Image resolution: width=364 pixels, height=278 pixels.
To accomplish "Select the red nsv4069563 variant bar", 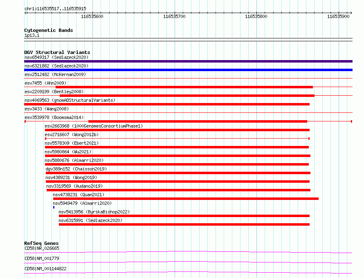I will [x=167, y=104].
